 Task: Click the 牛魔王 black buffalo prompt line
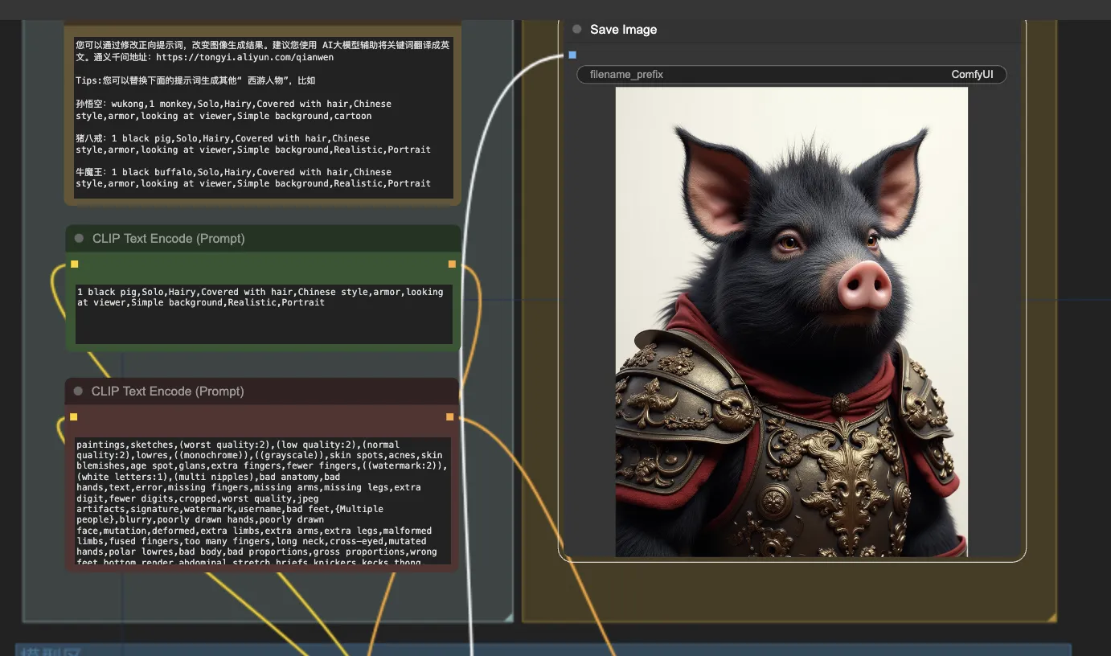[x=253, y=178]
